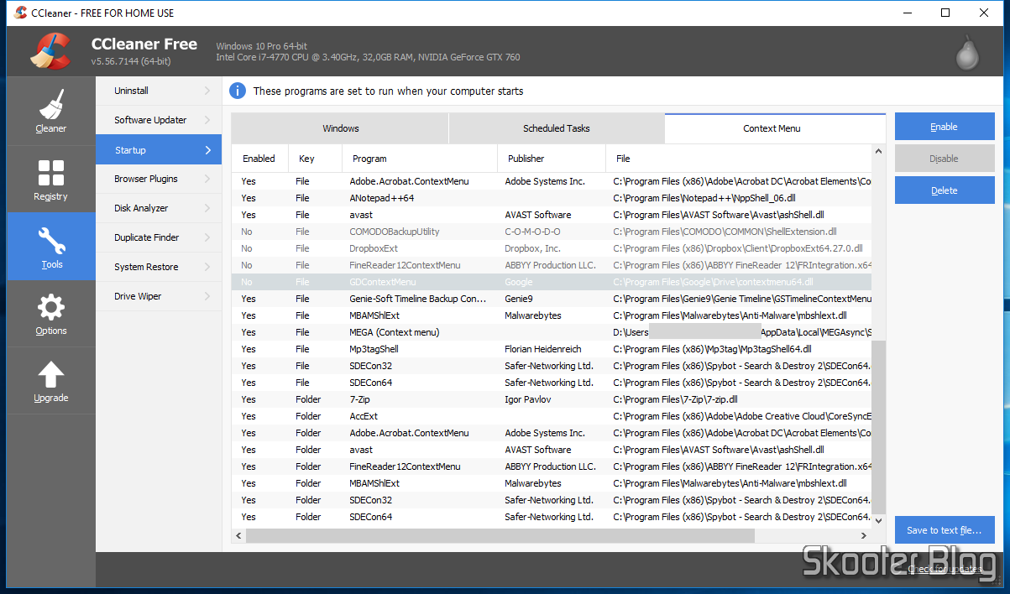Click Genie9 publisher cell

coord(519,299)
